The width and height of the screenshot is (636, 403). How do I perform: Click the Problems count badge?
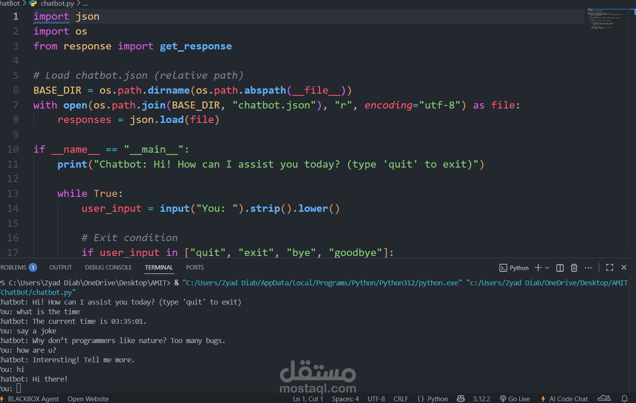tap(33, 267)
